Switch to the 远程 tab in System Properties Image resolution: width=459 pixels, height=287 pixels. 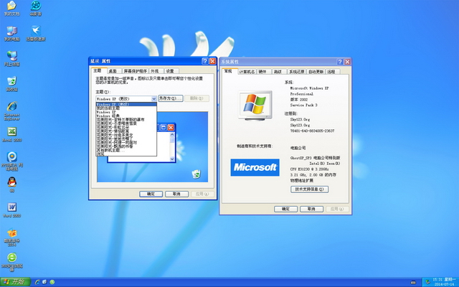coord(332,72)
